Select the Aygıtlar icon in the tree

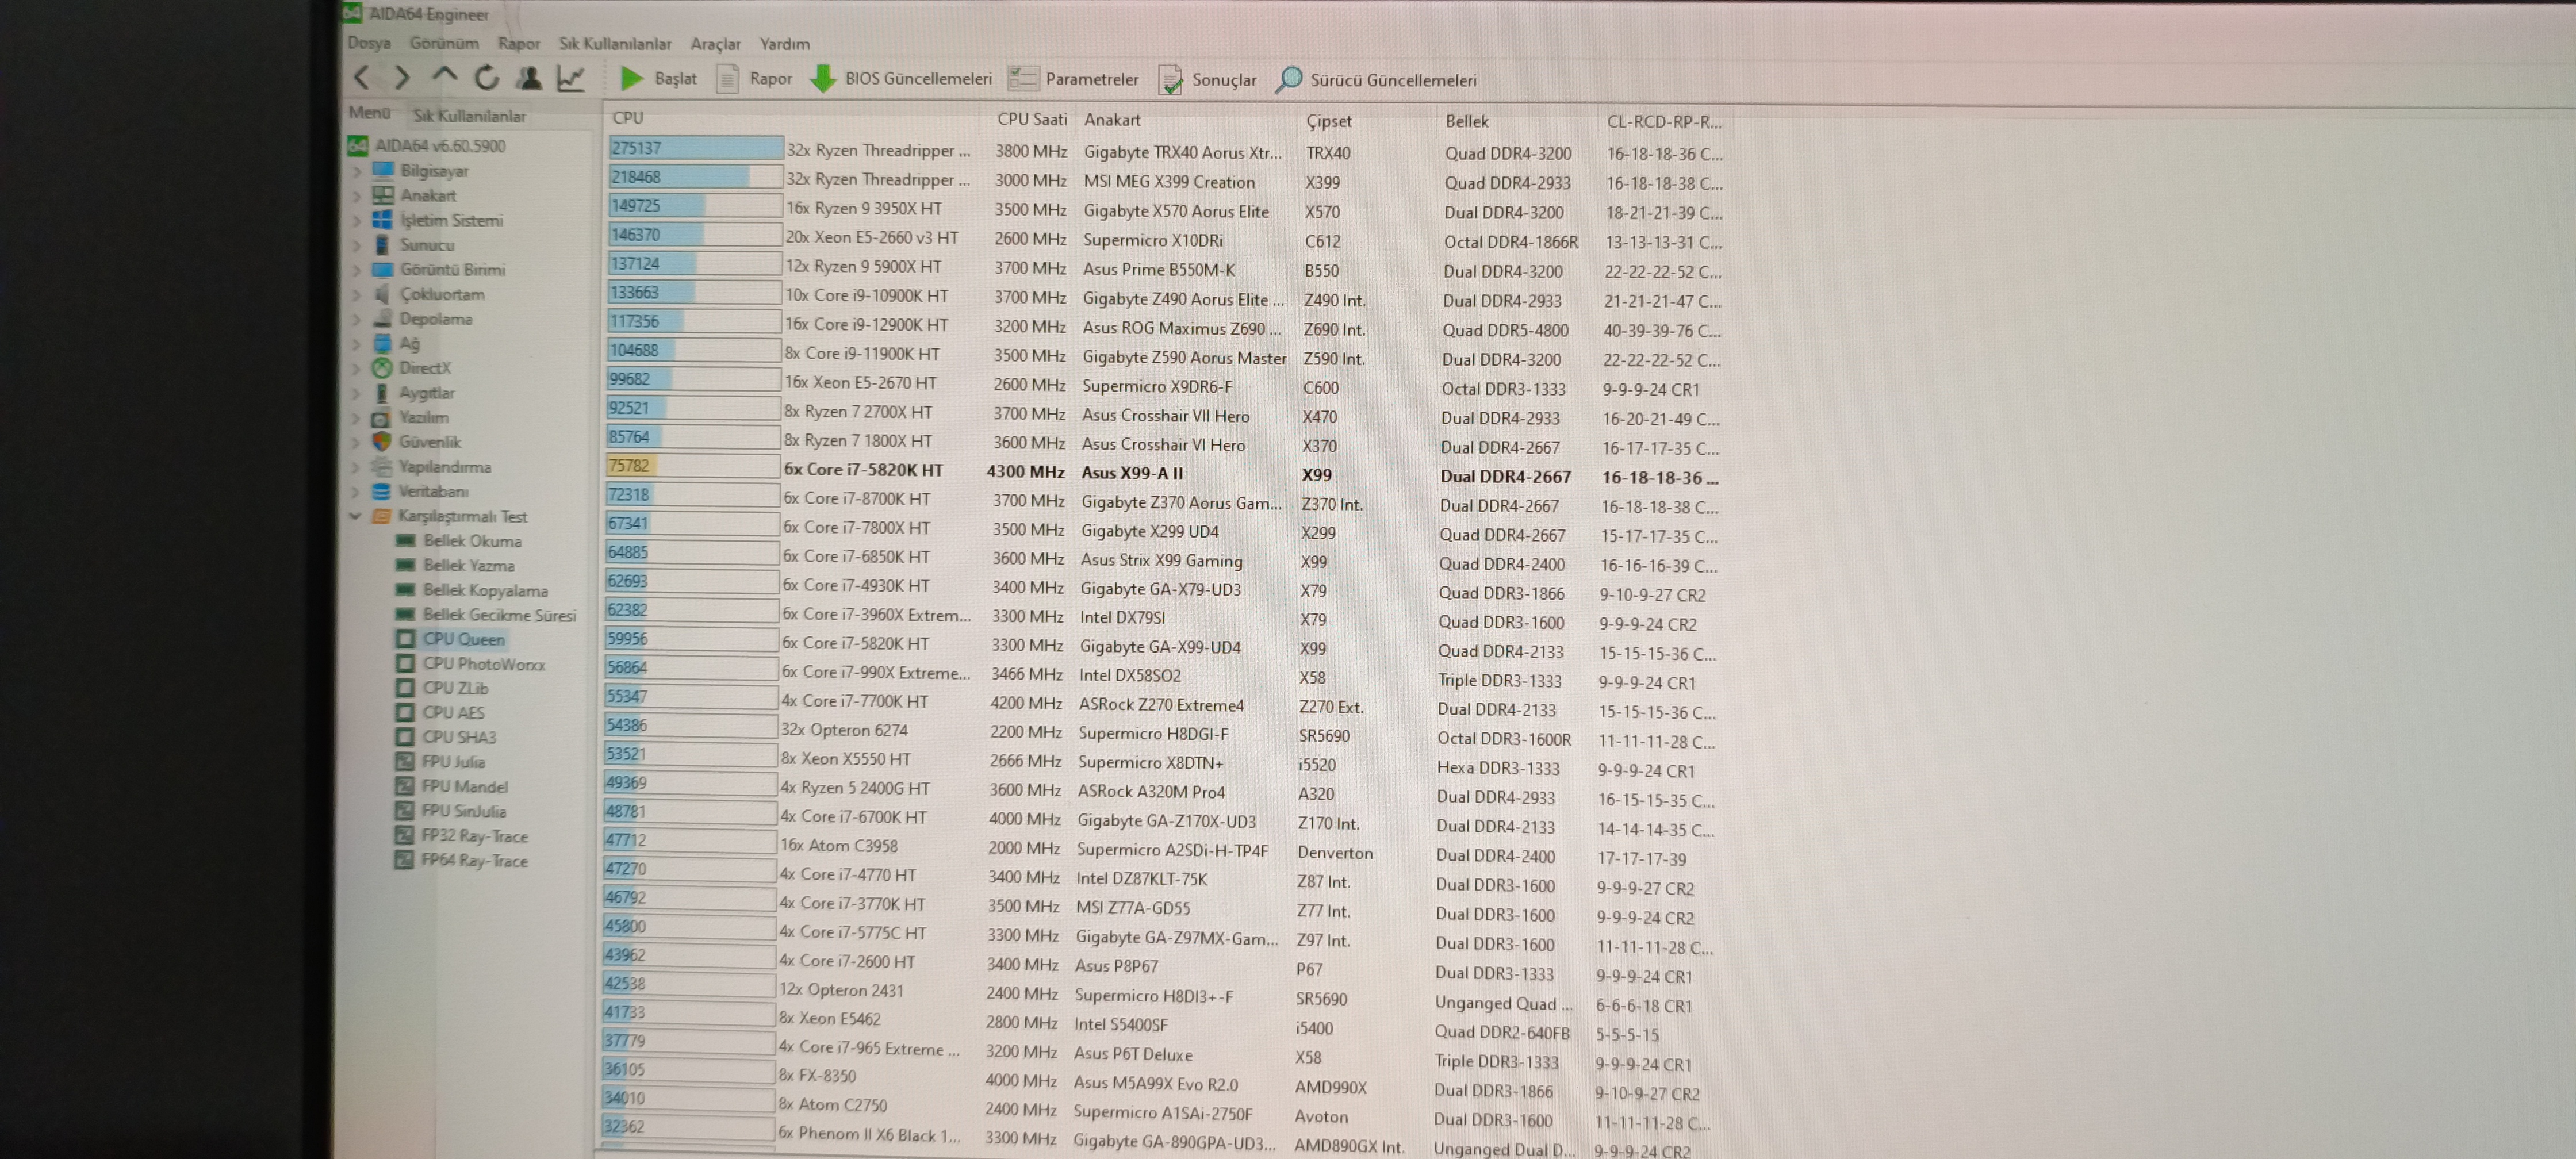point(381,393)
